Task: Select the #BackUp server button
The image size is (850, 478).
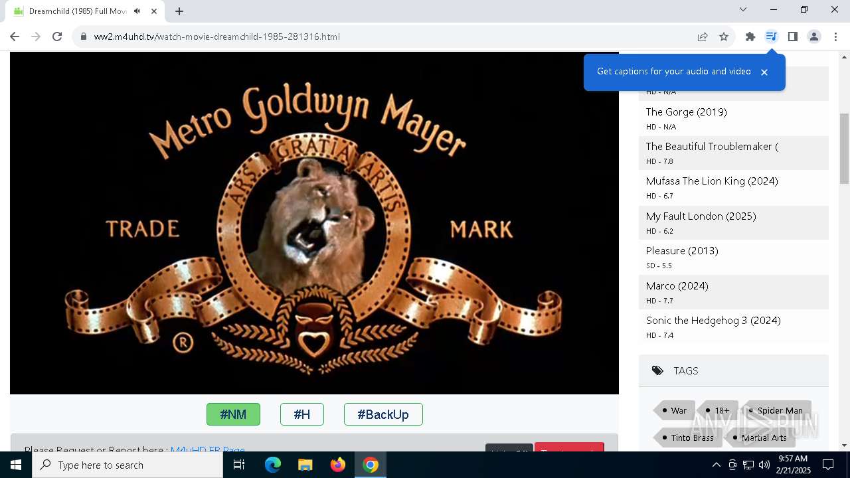Action: tap(383, 414)
